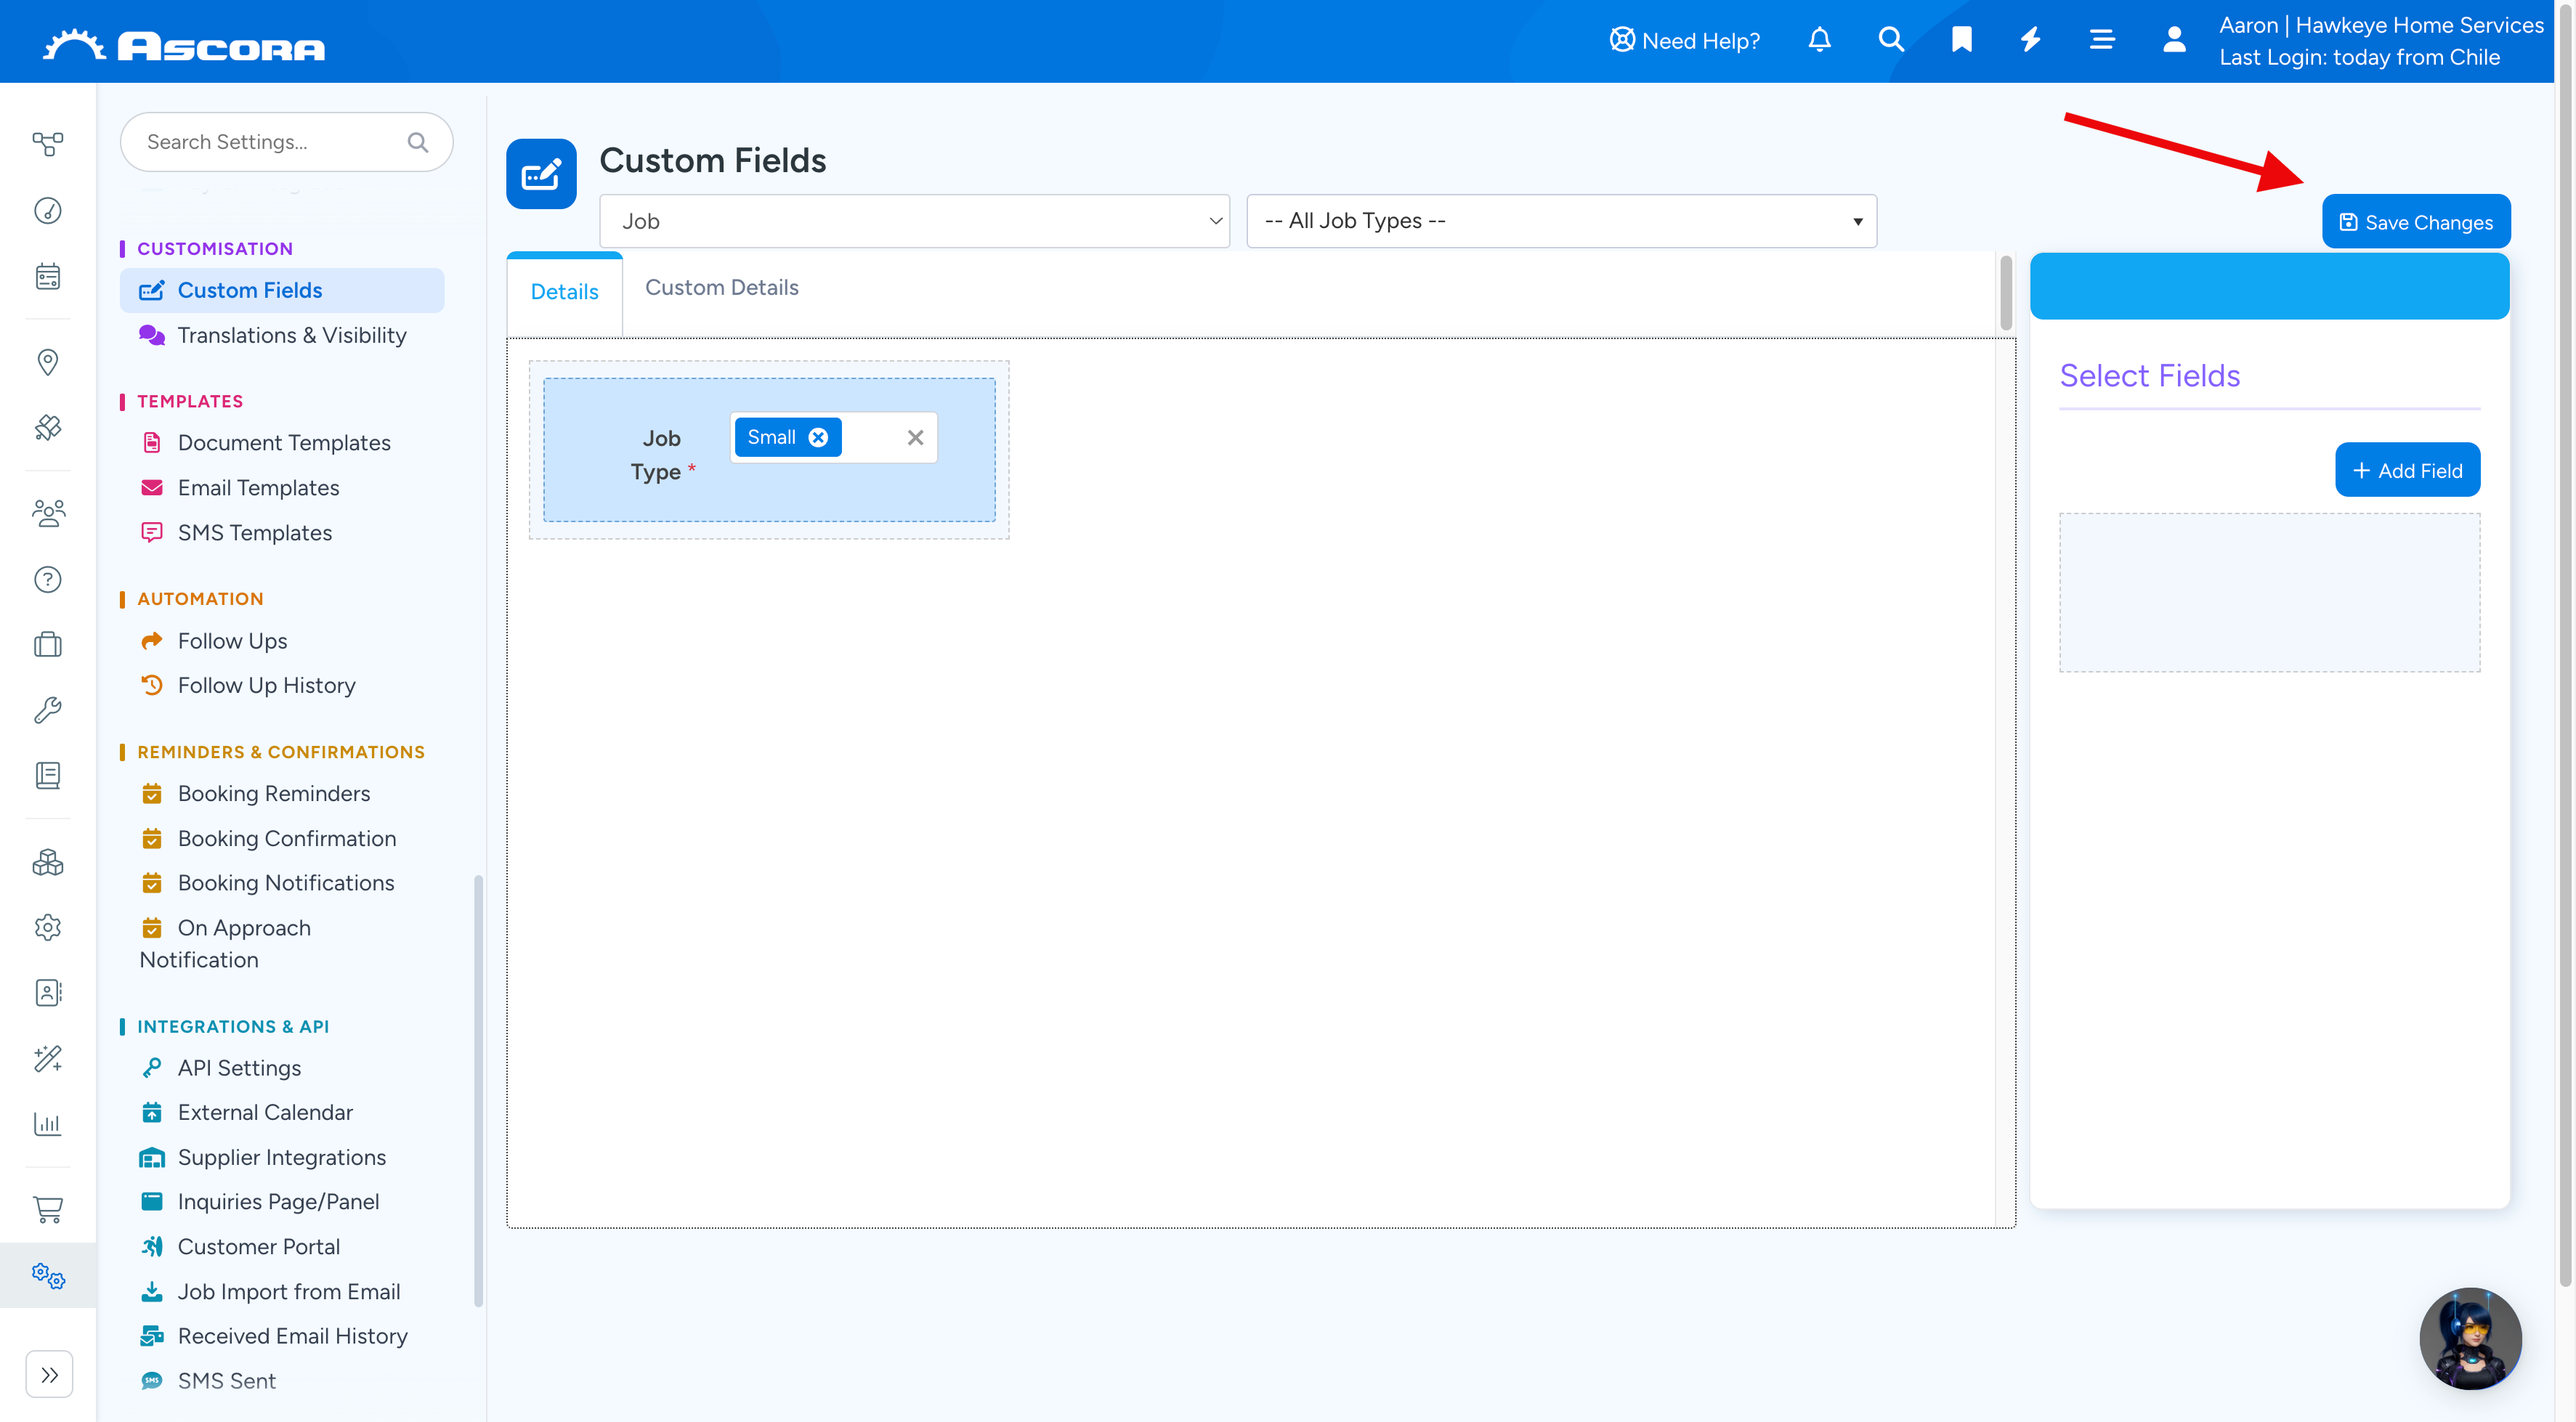The width and height of the screenshot is (2576, 1422).
Task: Click the search icon in Search Settings
Action: pyautogui.click(x=417, y=142)
